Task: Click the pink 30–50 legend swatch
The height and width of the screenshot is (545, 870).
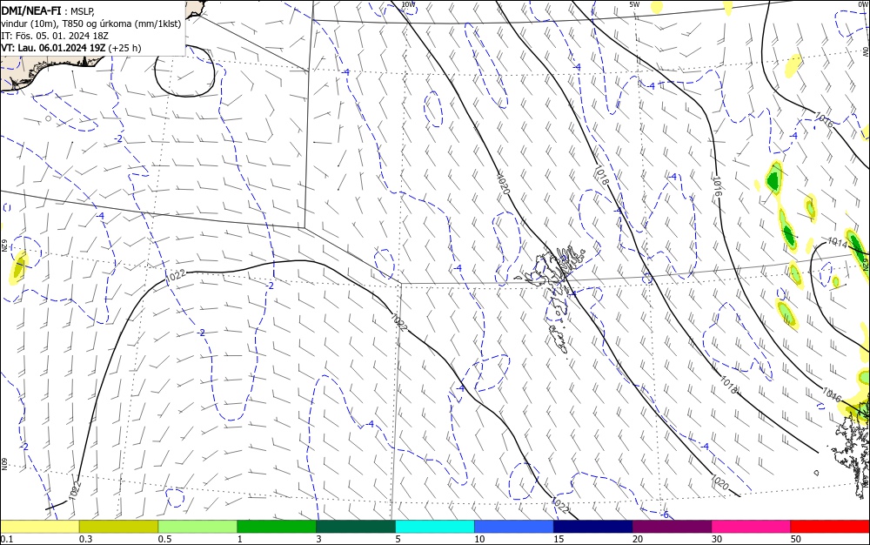Action: (751, 527)
